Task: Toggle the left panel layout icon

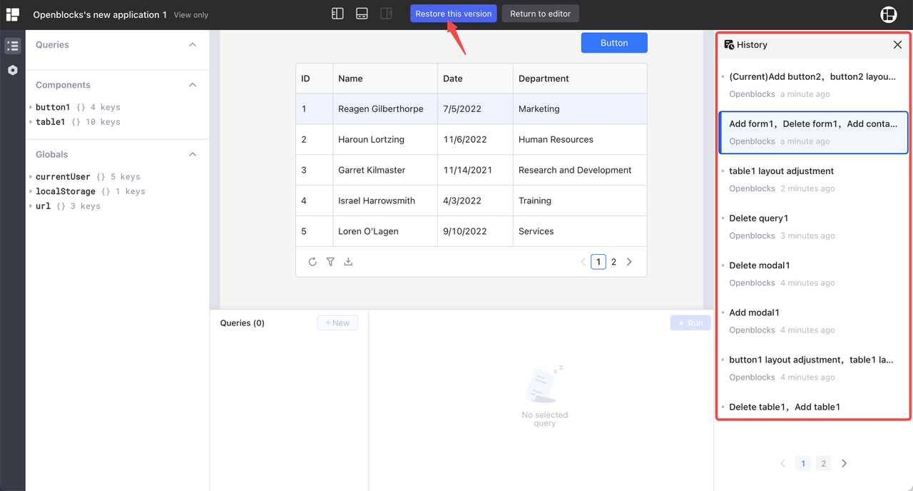Action: point(338,14)
